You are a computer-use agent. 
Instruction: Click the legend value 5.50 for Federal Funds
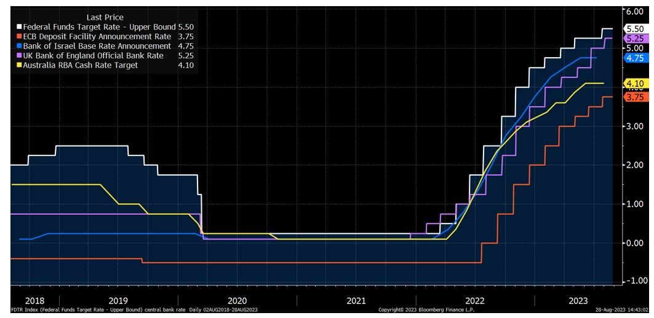coord(186,27)
